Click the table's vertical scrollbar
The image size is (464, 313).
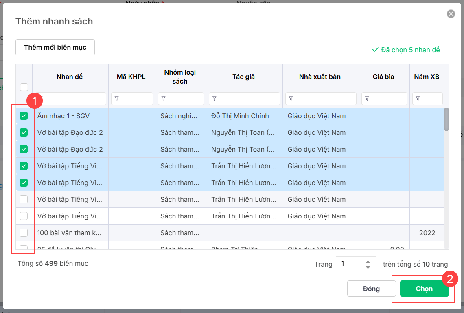pyautogui.click(x=446, y=119)
